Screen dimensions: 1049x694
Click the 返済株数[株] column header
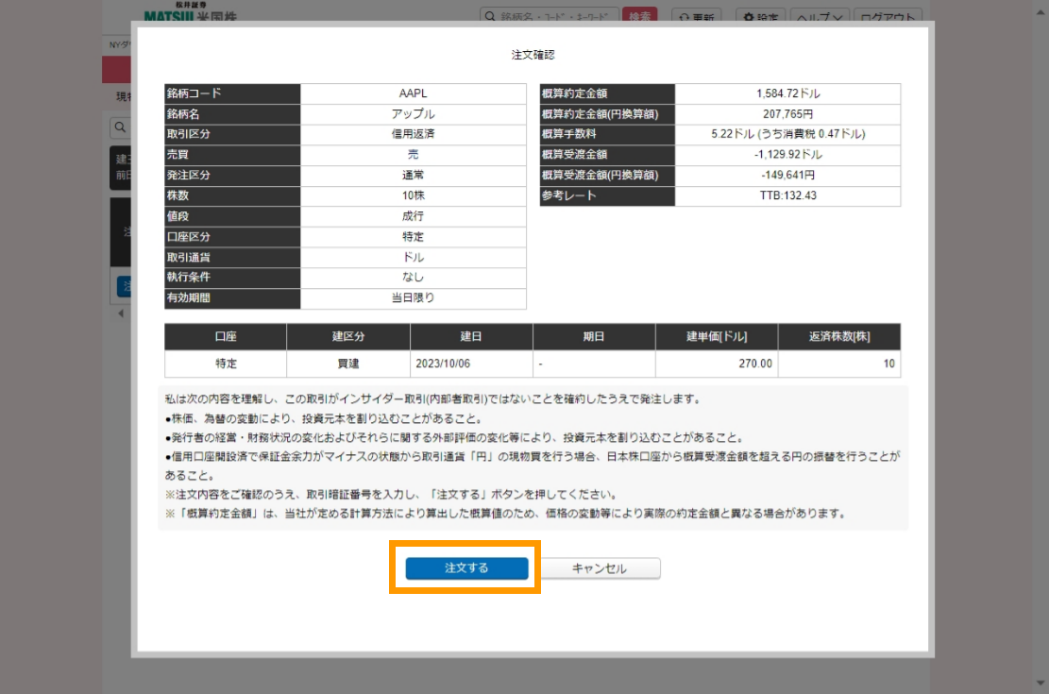pyautogui.click(x=839, y=337)
